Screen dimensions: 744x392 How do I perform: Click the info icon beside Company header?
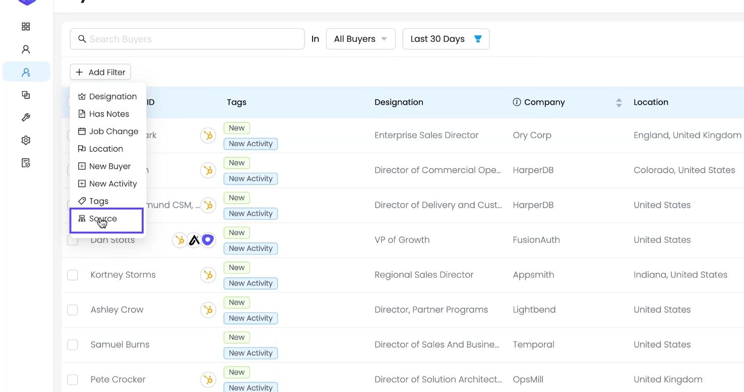point(517,102)
